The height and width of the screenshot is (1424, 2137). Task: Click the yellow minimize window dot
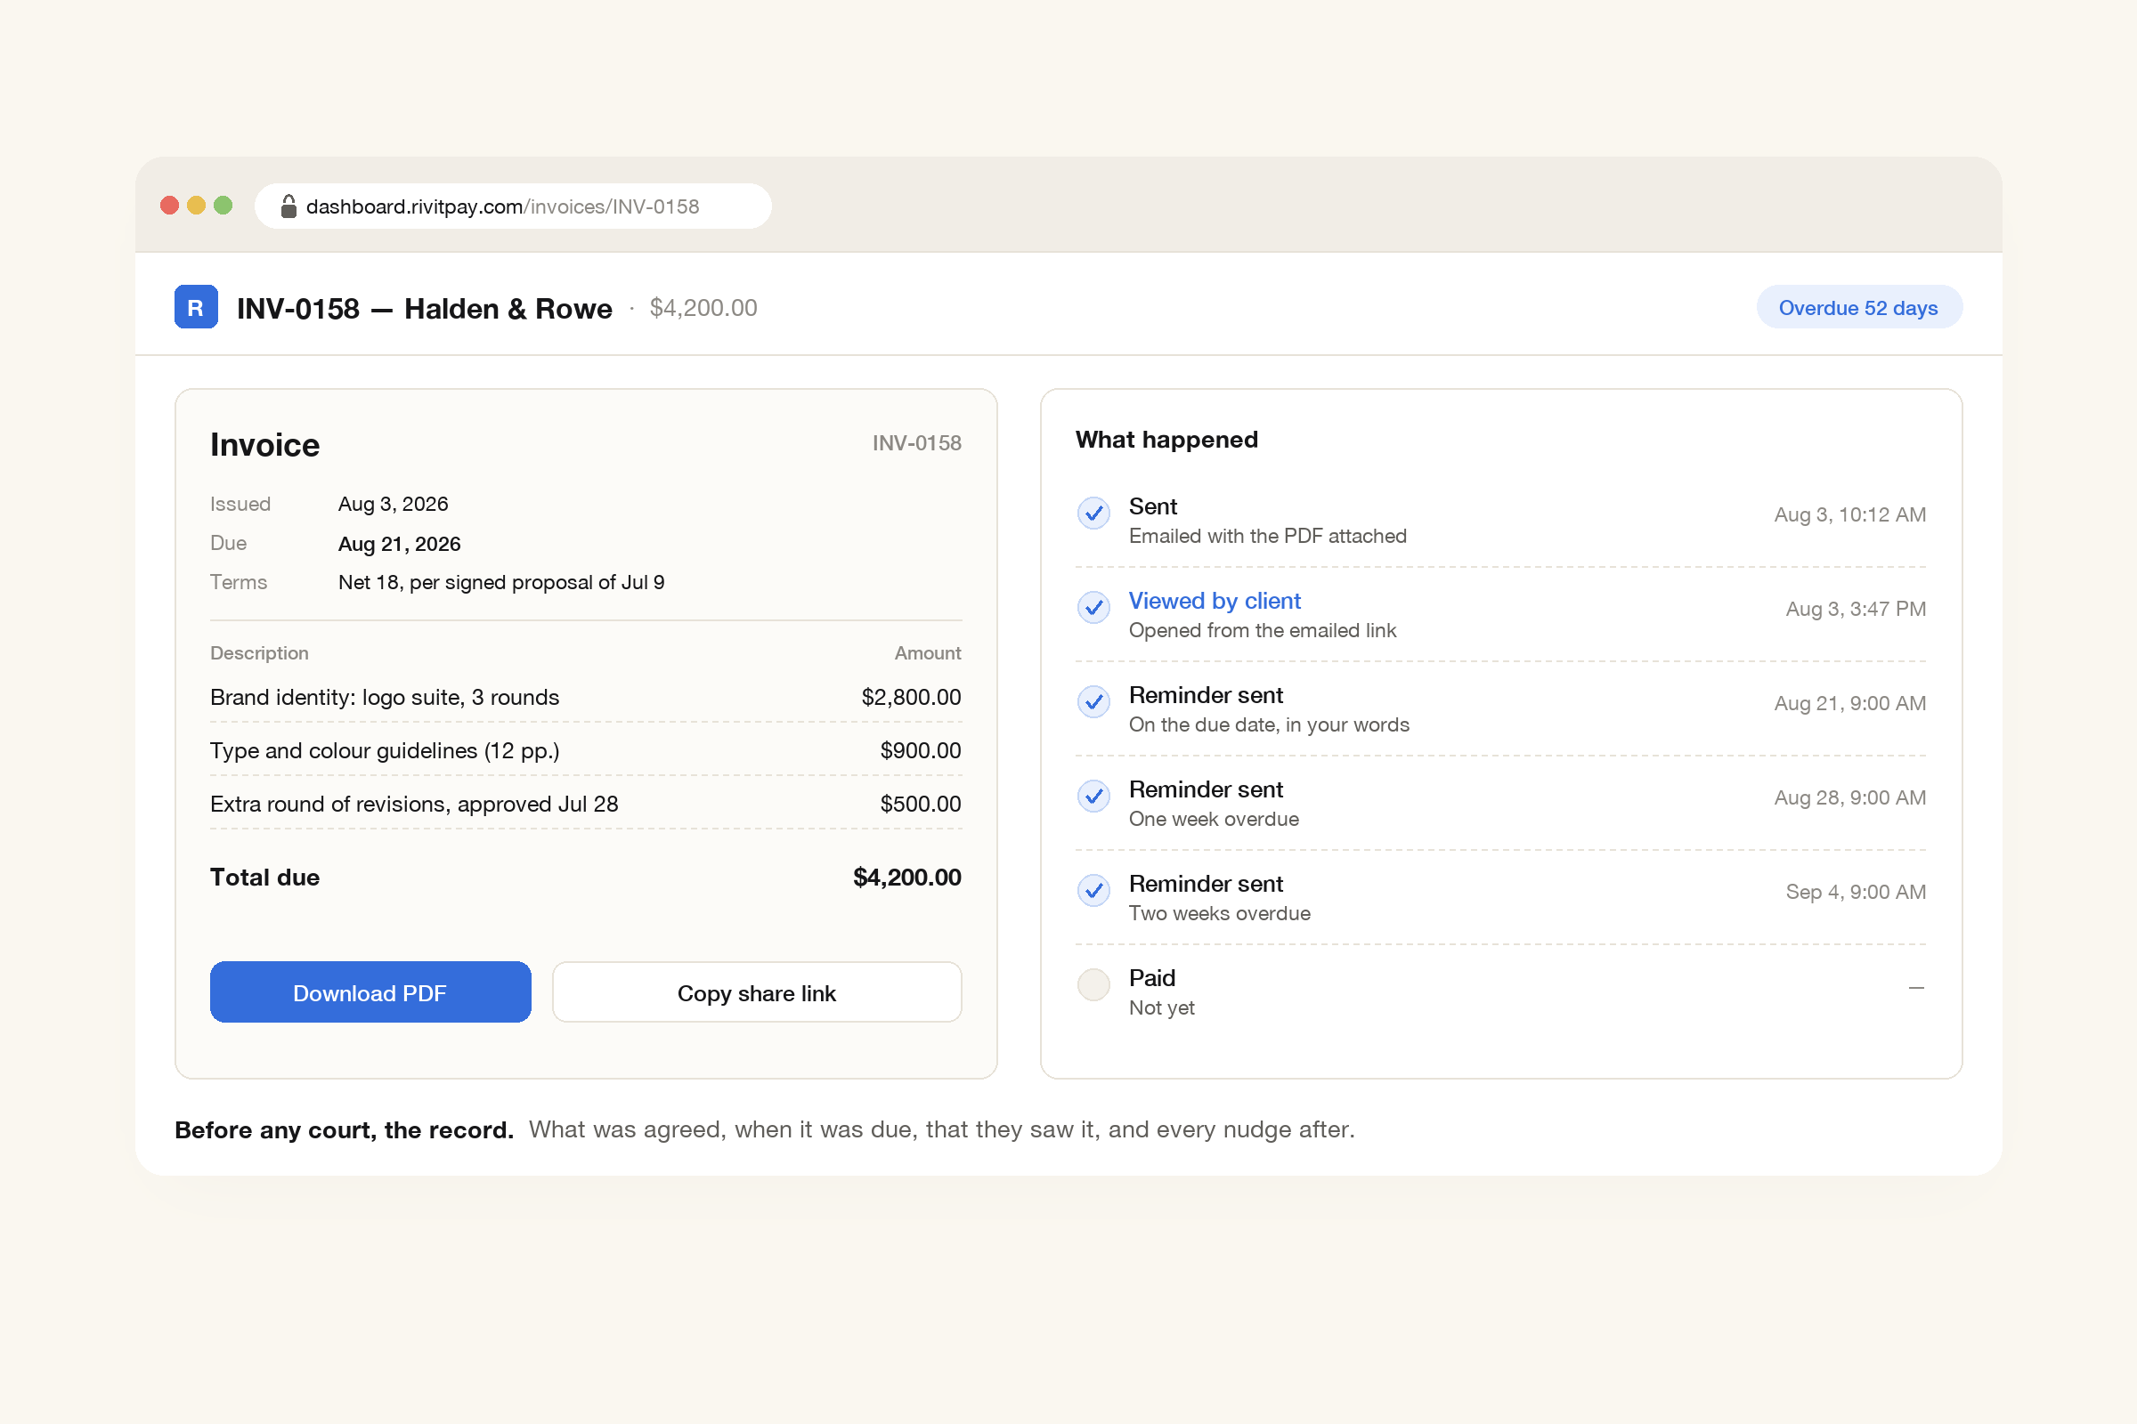196,206
